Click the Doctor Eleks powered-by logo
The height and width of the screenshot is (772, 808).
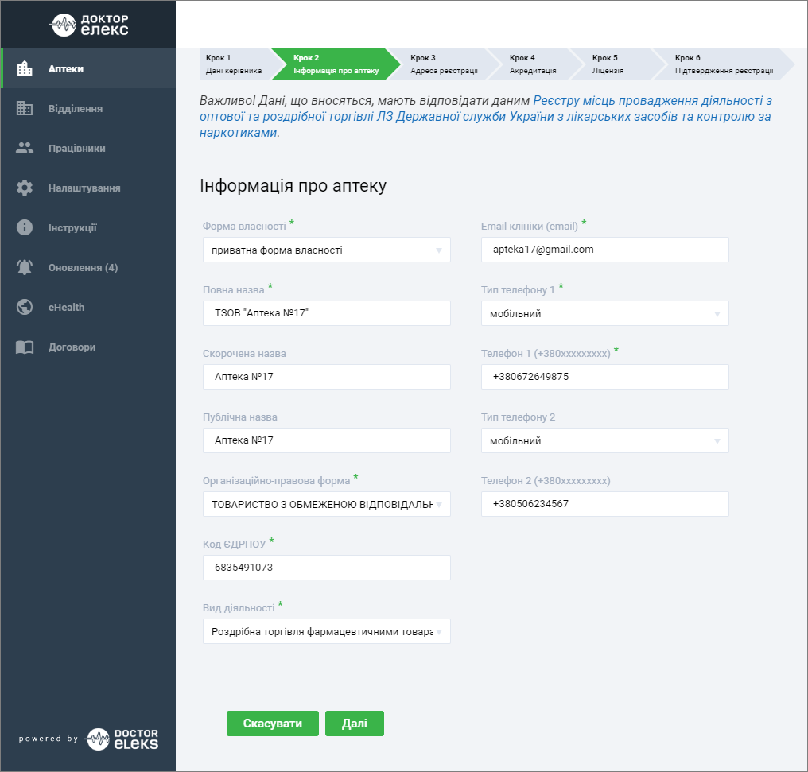click(122, 739)
